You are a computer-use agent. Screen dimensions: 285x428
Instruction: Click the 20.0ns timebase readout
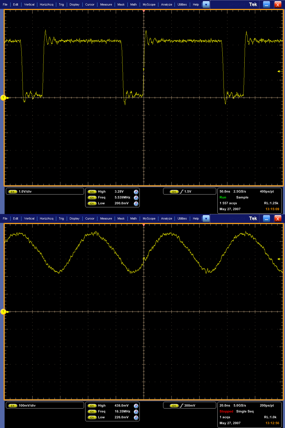(x=225, y=406)
